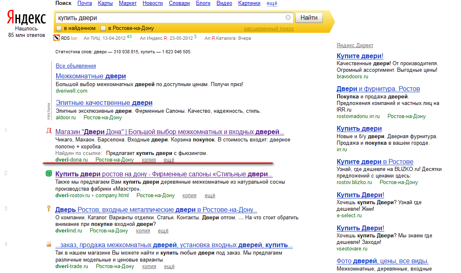This screenshot has width=461, height=273.
Task: Open ad 'Межкомнатные двери'
Action: tap(91, 76)
